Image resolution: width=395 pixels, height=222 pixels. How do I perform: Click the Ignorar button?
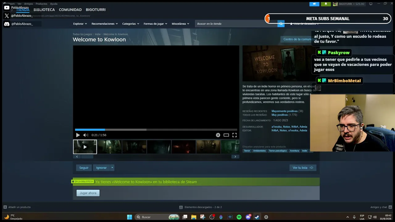101,168
